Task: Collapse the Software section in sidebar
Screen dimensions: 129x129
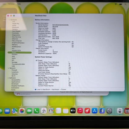Action: coord(8,78)
